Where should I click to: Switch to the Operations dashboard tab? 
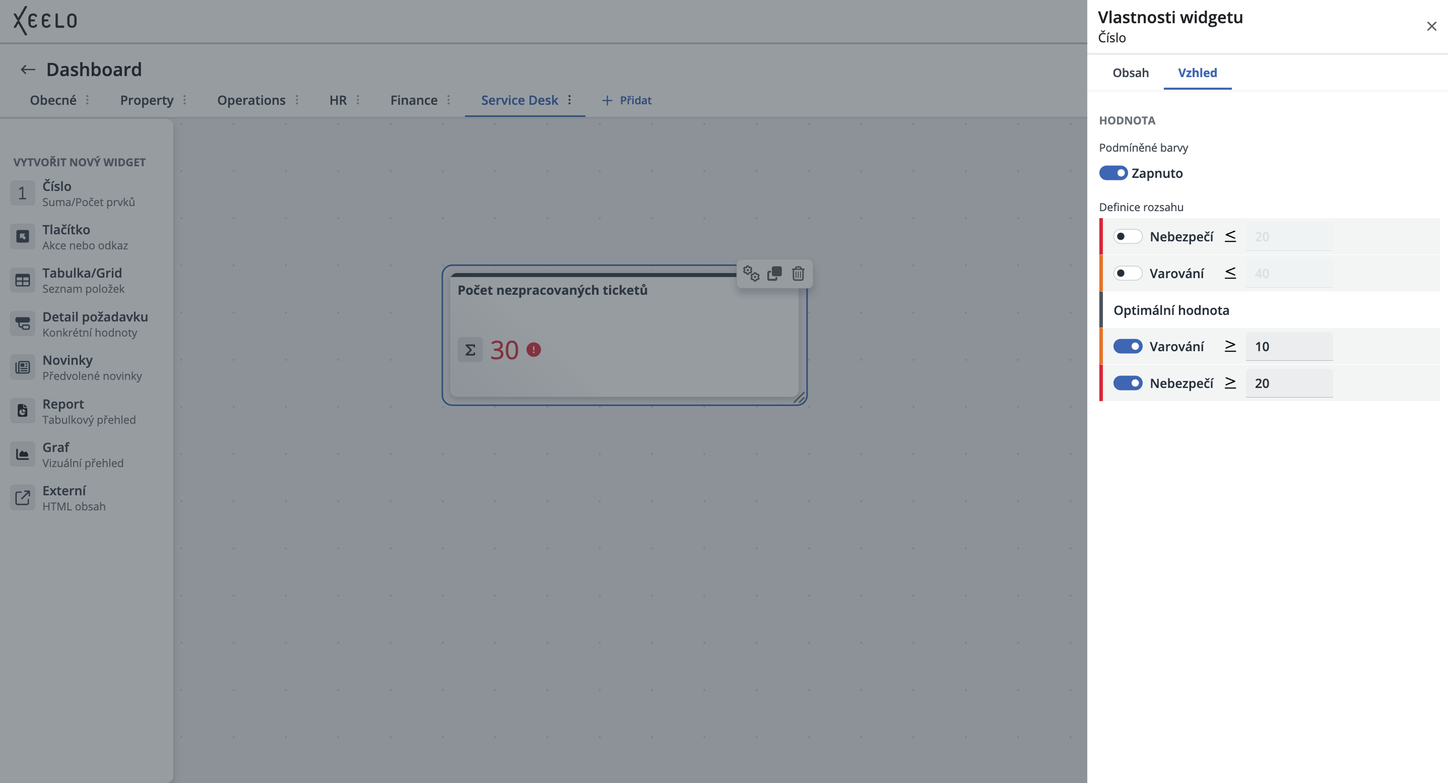point(251,100)
